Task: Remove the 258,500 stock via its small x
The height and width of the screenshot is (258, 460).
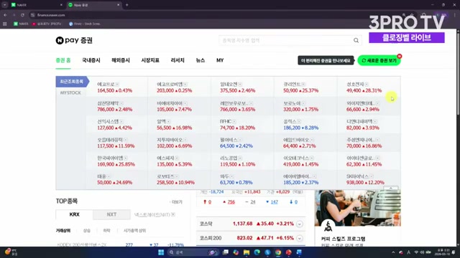Action: click(177, 176)
